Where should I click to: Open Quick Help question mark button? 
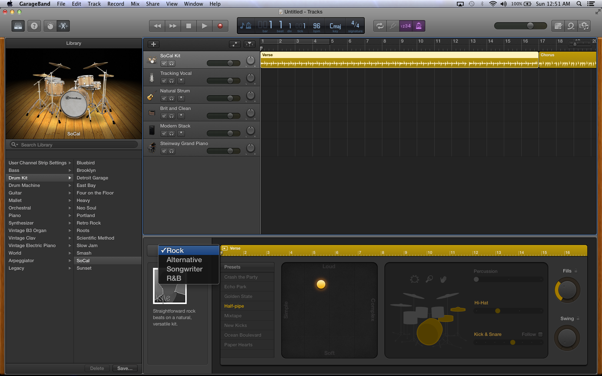click(x=34, y=26)
